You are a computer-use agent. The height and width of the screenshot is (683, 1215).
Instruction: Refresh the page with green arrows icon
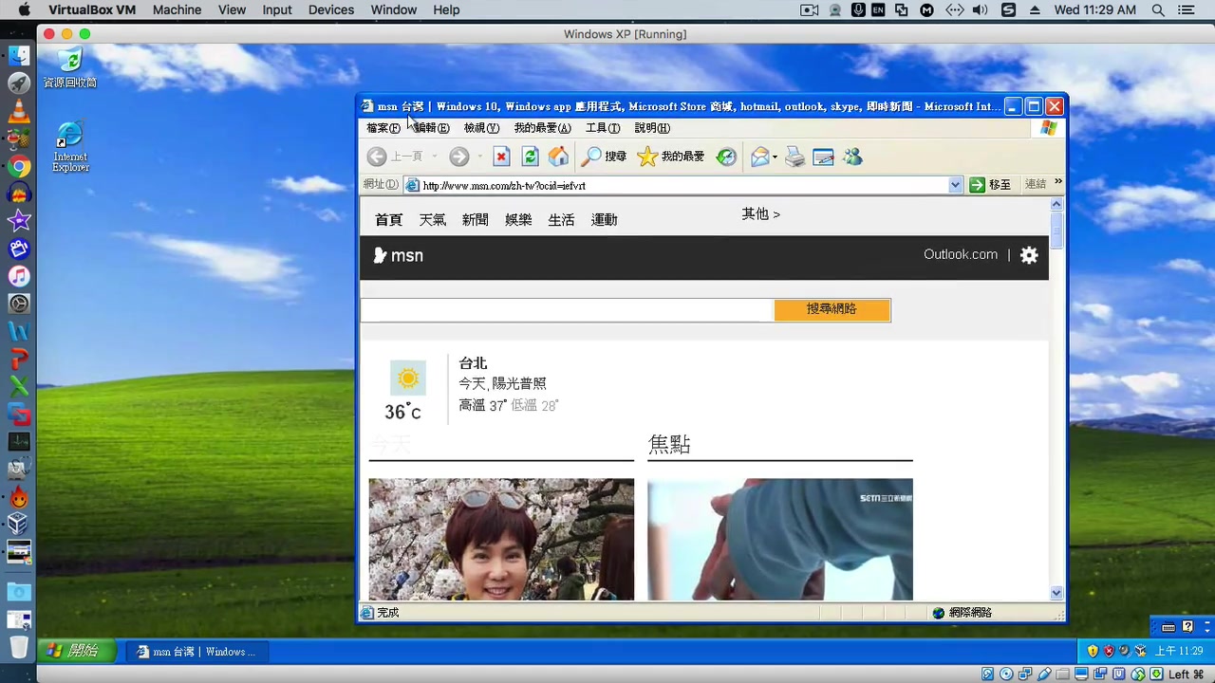click(530, 157)
